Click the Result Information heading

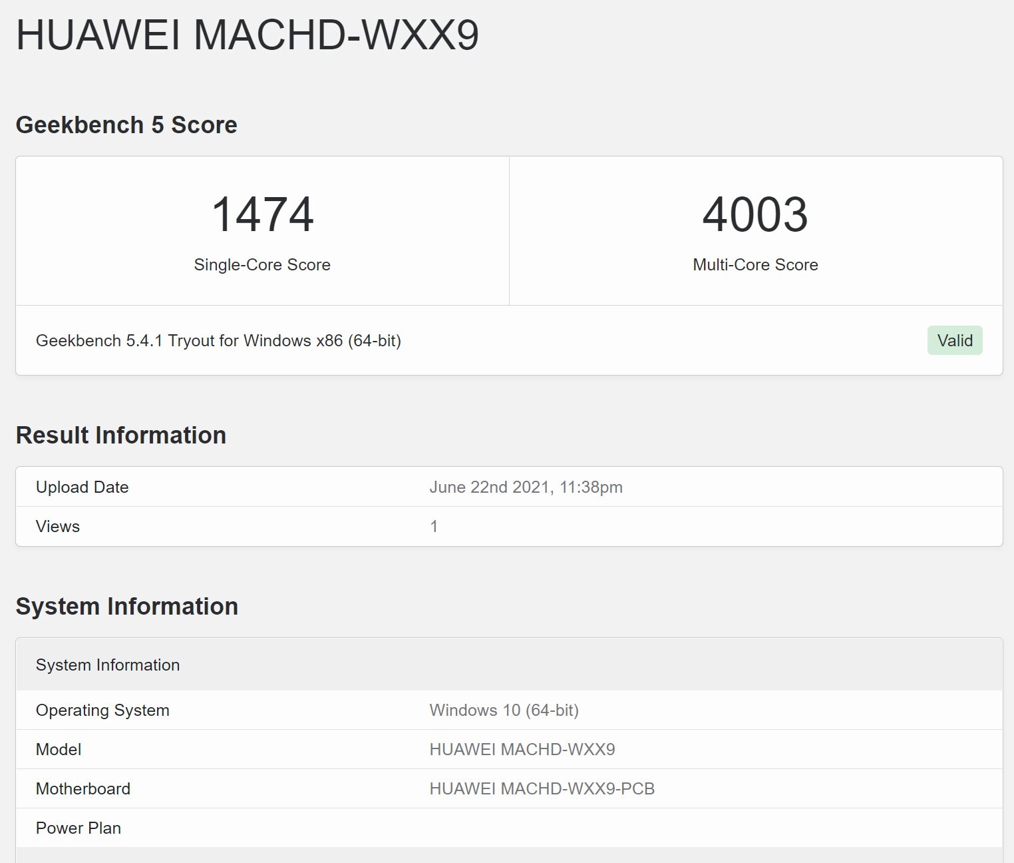point(121,435)
